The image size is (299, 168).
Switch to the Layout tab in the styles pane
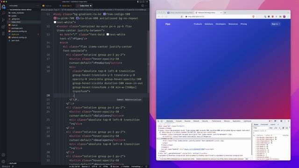click(273, 125)
